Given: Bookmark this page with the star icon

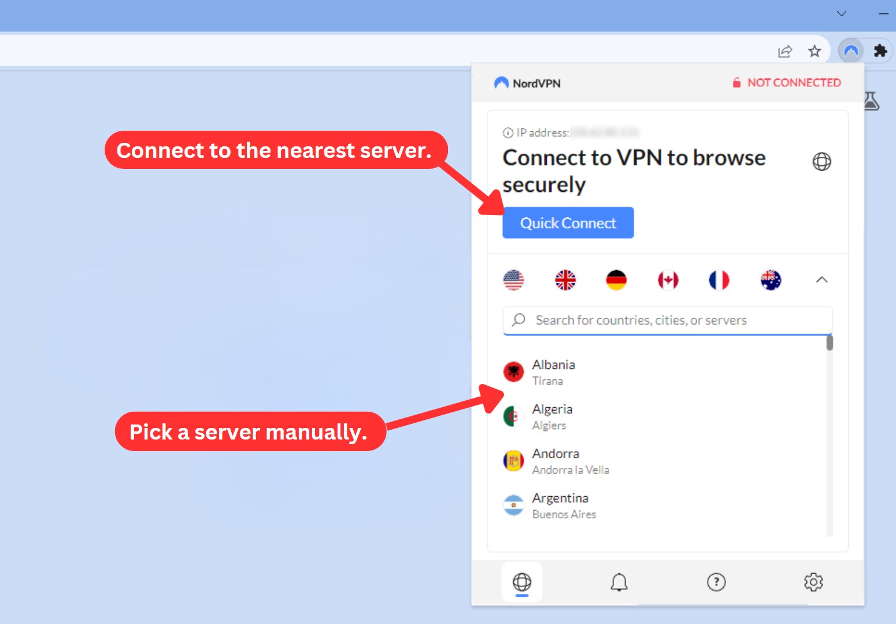Looking at the screenshot, I should click(x=814, y=51).
